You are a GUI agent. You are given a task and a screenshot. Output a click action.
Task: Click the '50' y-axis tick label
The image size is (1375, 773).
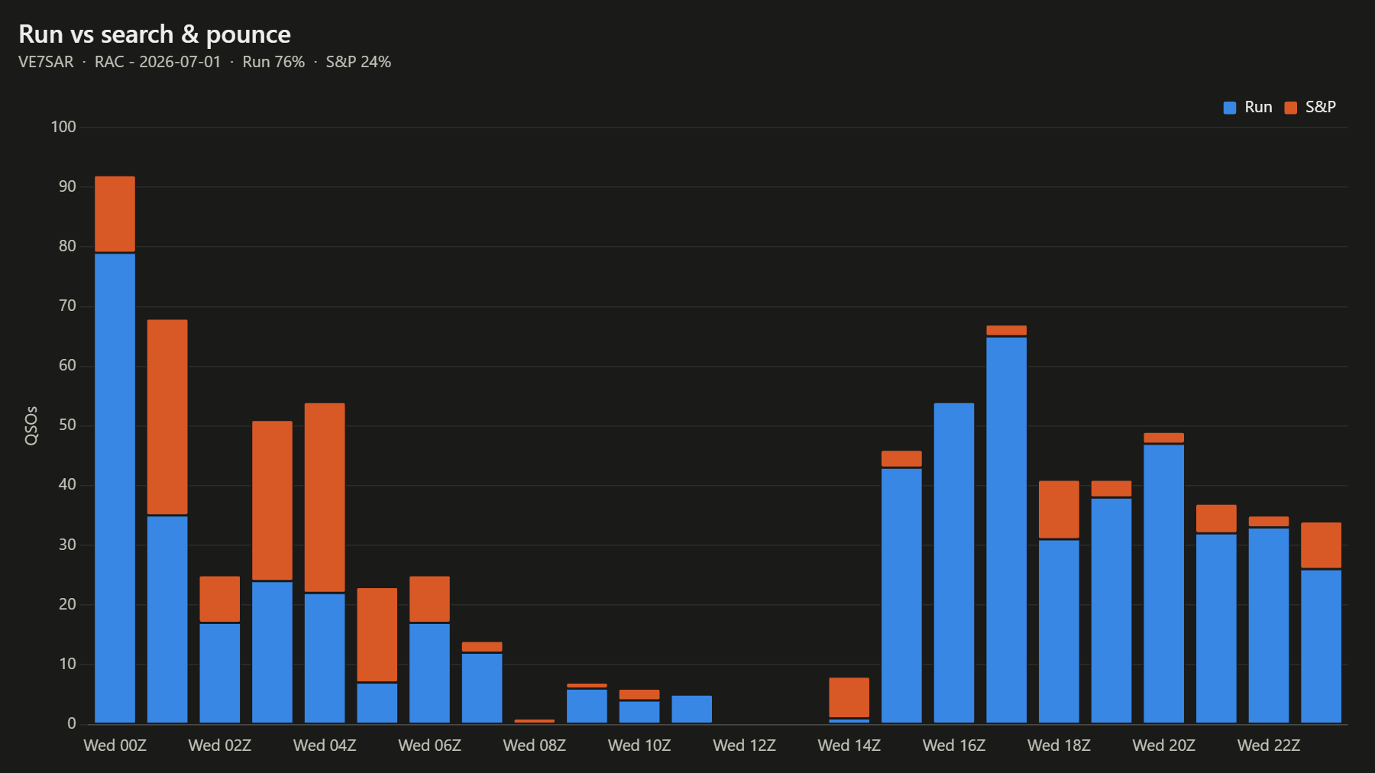(67, 425)
